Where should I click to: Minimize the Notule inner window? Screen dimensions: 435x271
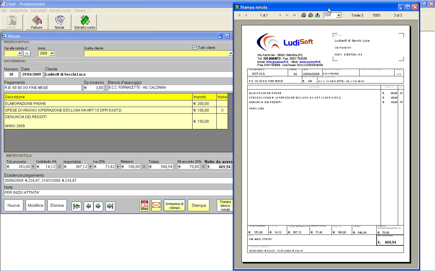pos(220,36)
